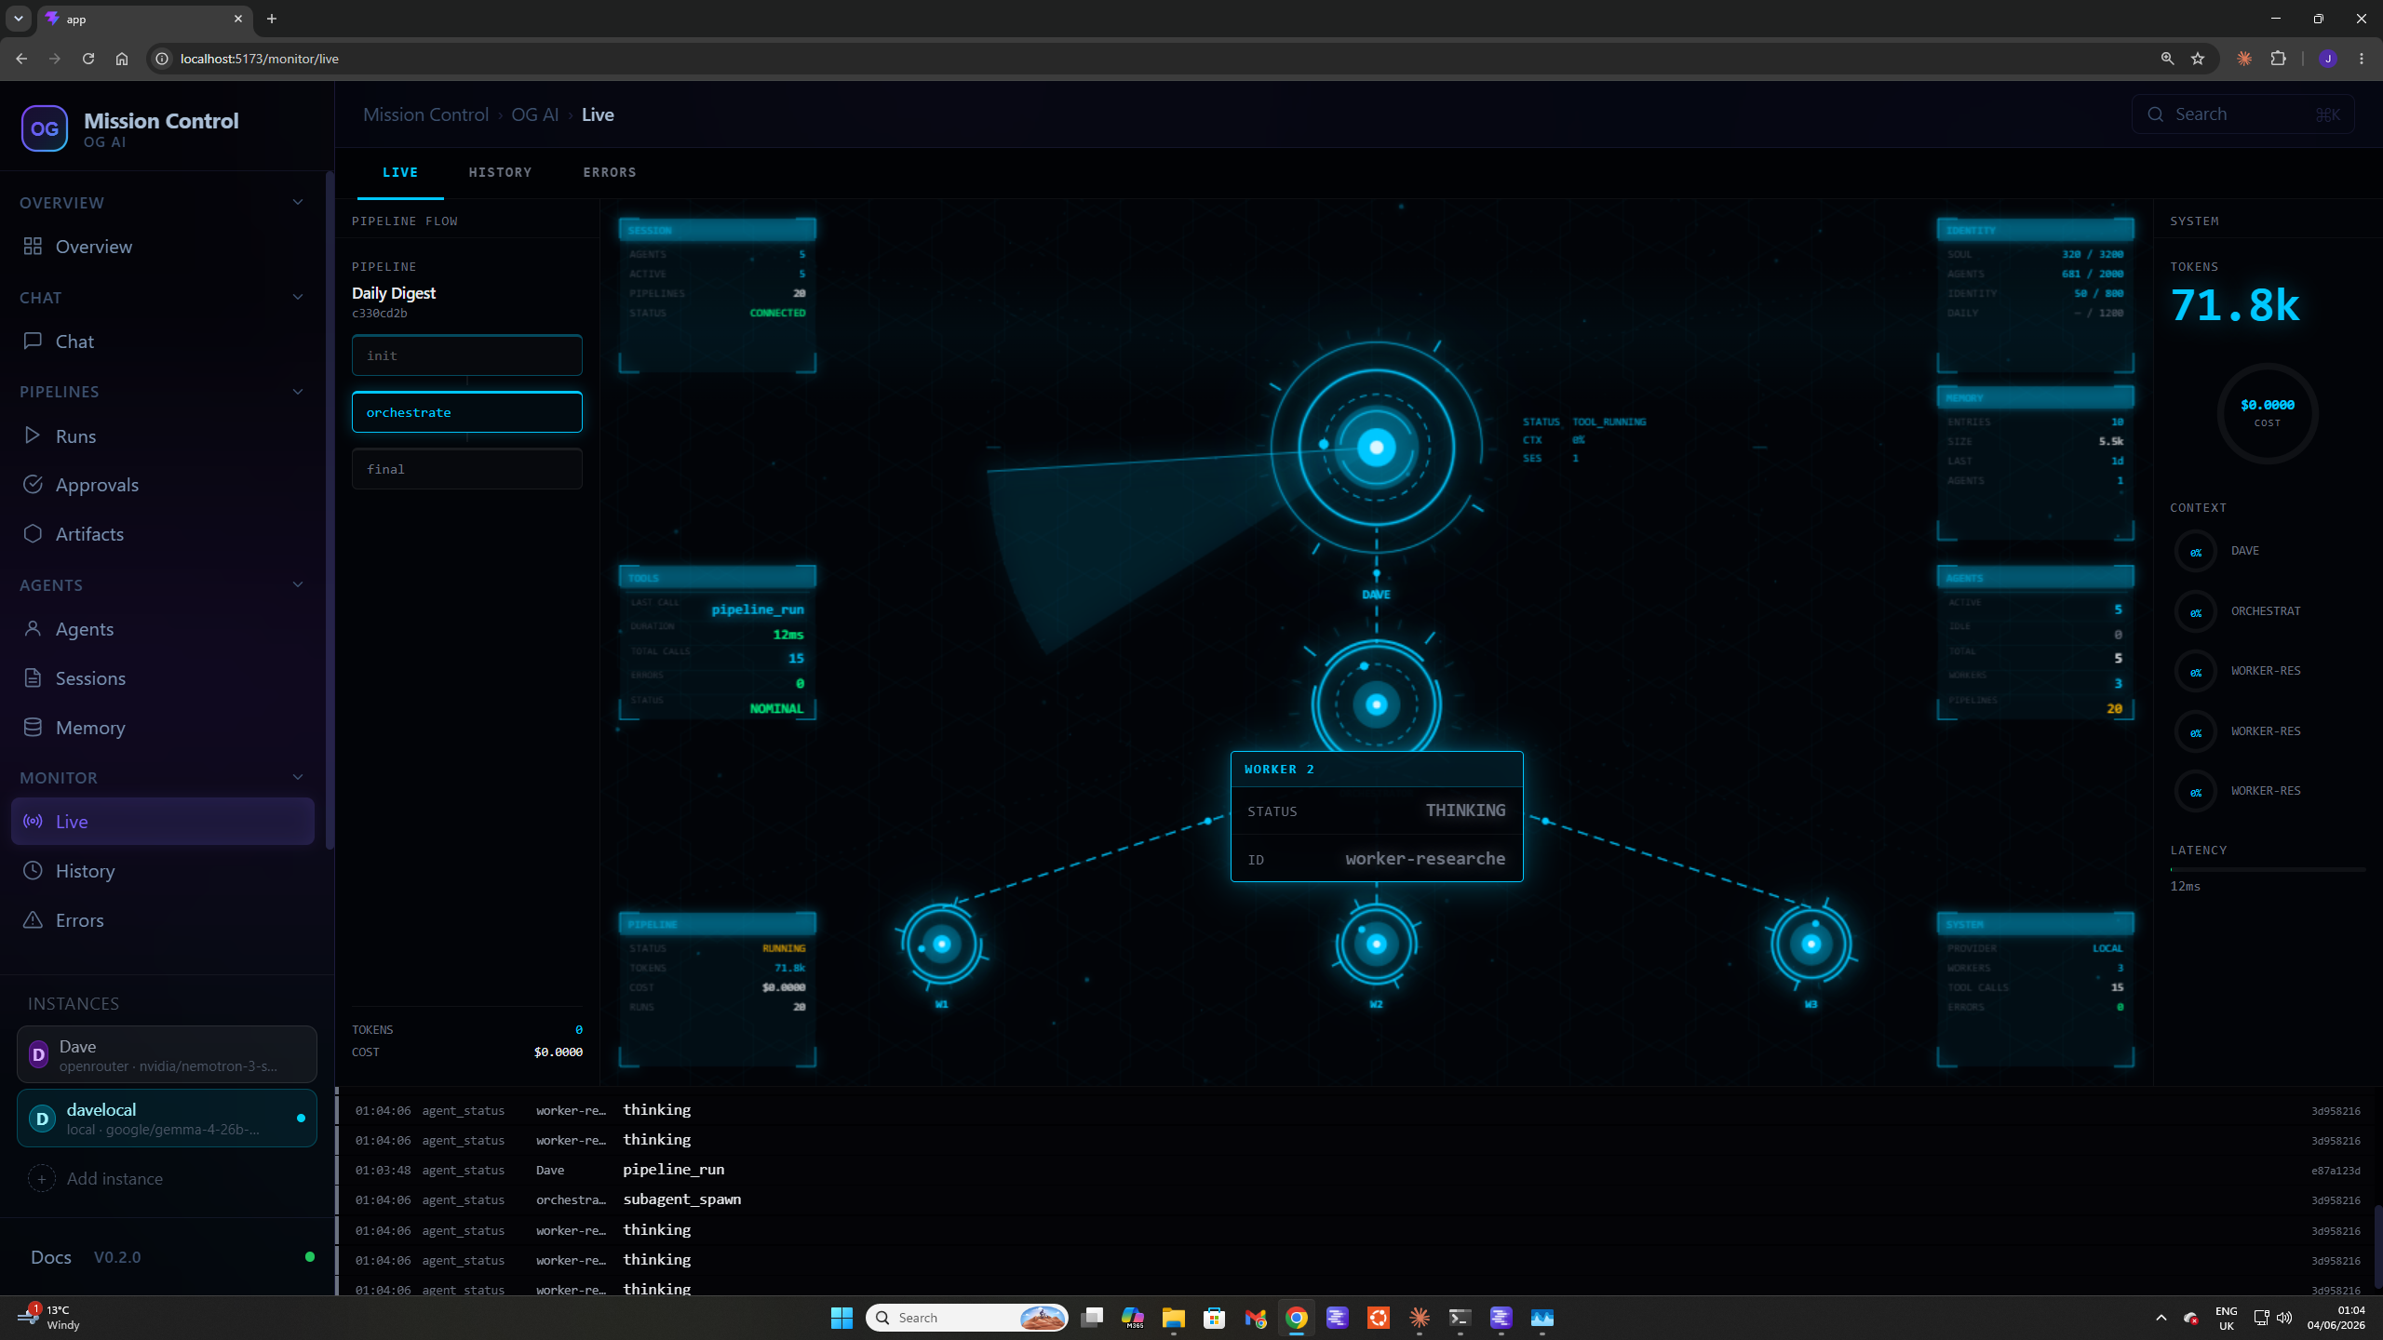Open the weather widget on taskbar
Viewport: 2383px width, 1340px height.
click(x=51, y=1318)
